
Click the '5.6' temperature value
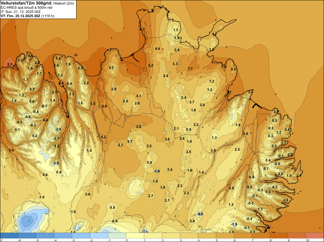click(x=246, y=134)
